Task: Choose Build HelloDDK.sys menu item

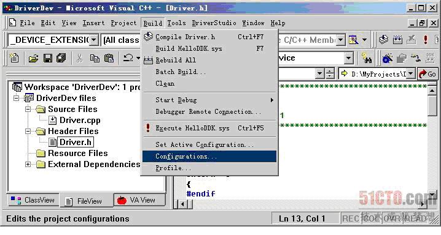Action: click(x=209, y=48)
